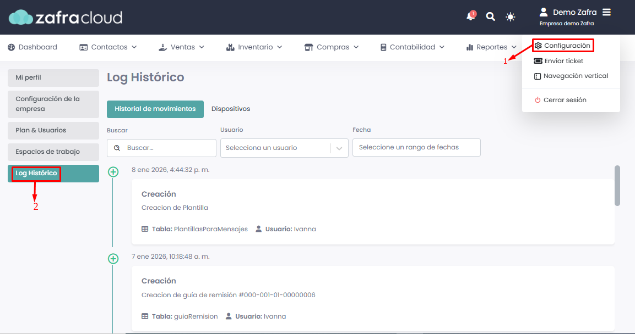Click the Creacion de Plantilla log card
This screenshot has height=334, width=635.
373,211
